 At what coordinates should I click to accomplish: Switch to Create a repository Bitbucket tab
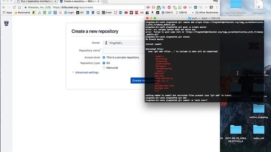tap(80, 1)
